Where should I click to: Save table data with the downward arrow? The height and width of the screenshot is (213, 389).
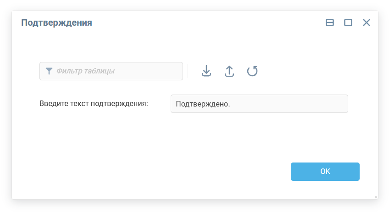206,71
